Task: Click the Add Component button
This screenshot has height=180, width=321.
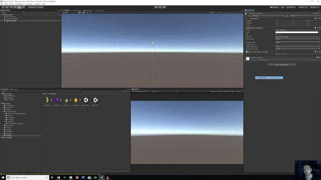Action: [282, 65]
